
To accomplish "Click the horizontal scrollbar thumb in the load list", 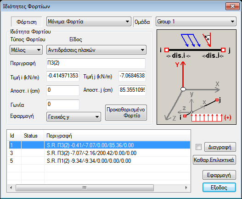I will [x=84, y=188].
